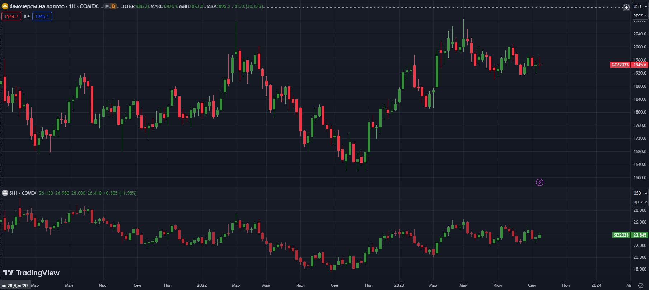Click the gold futures symbol icon

click(x=5, y=6)
